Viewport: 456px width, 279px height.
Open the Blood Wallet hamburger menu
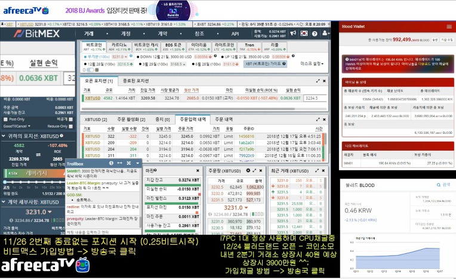click(x=449, y=26)
